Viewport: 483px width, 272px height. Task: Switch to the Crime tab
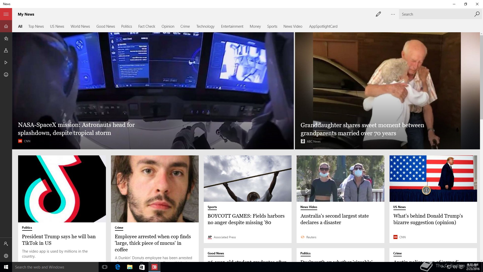coord(185,26)
